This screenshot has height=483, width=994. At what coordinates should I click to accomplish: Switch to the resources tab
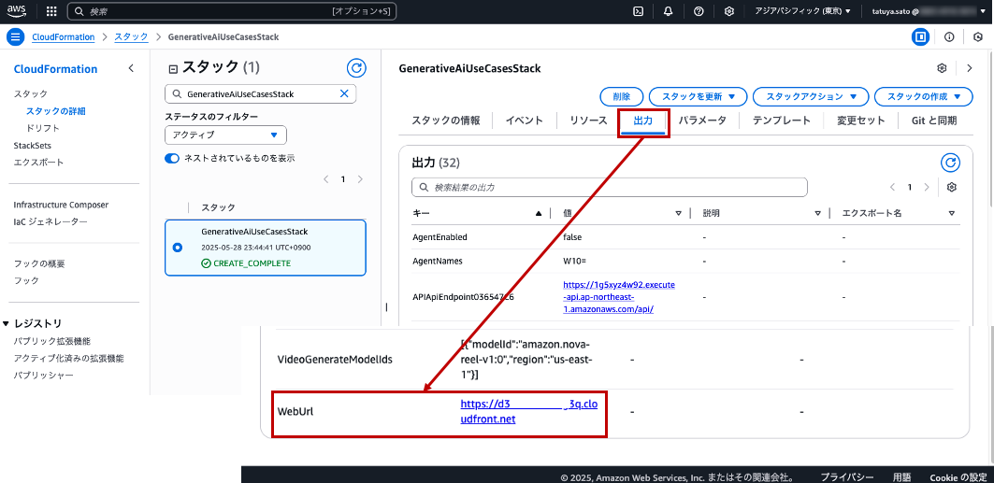pyautogui.click(x=588, y=121)
